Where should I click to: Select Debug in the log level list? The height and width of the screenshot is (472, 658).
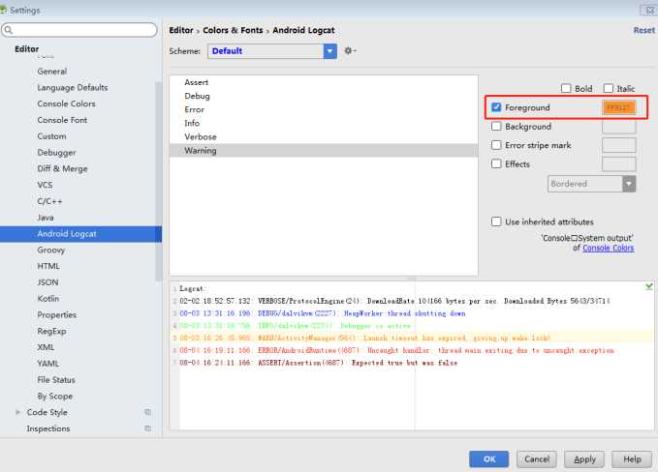pyautogui.click(x=324, y=96)
